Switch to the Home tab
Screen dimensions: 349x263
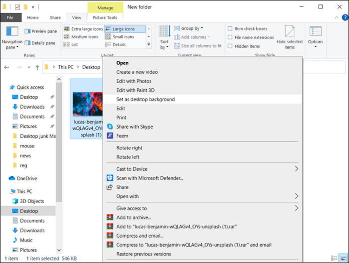click(x=33, y=17)
